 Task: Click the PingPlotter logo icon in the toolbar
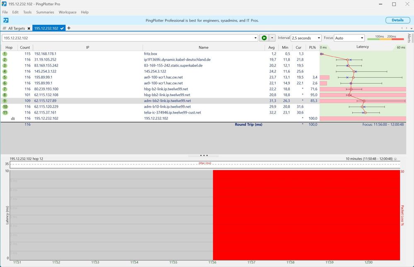pos(5,20)
